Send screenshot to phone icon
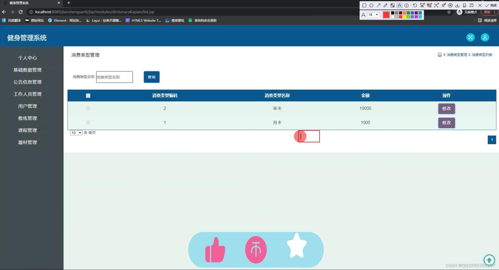 464,5
